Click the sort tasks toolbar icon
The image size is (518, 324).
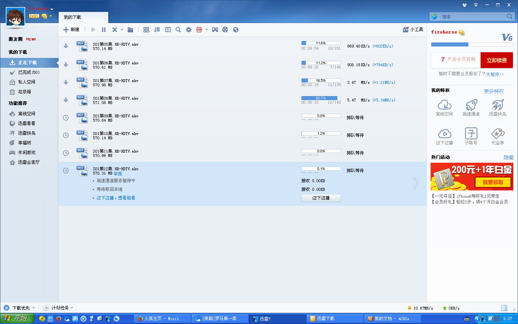[x=157, y=30]
